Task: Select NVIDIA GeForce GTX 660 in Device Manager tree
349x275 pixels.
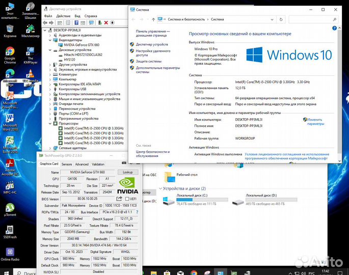Action: 82,45
